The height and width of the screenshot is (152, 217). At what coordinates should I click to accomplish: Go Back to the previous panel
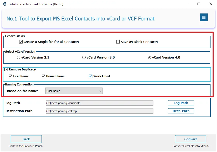(x=26, y=139)
